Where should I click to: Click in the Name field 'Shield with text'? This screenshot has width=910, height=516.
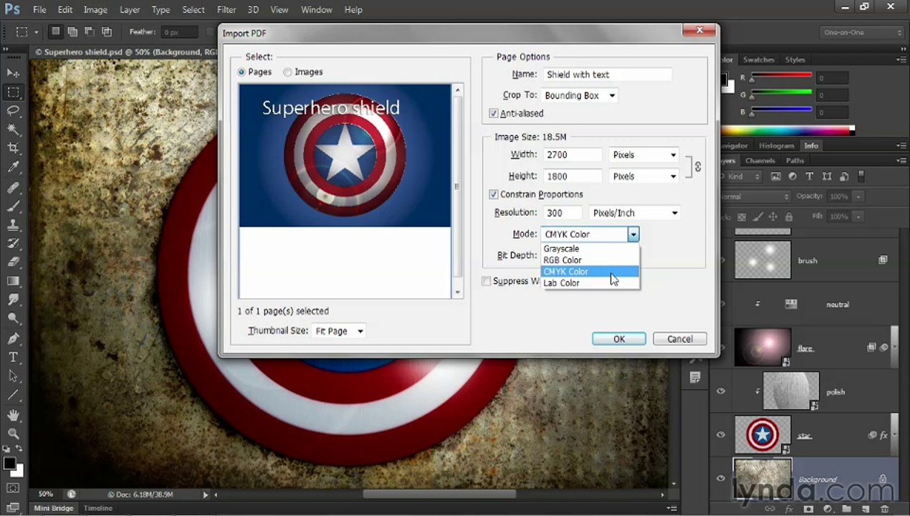pyautogui.click(x=607, y=75)
